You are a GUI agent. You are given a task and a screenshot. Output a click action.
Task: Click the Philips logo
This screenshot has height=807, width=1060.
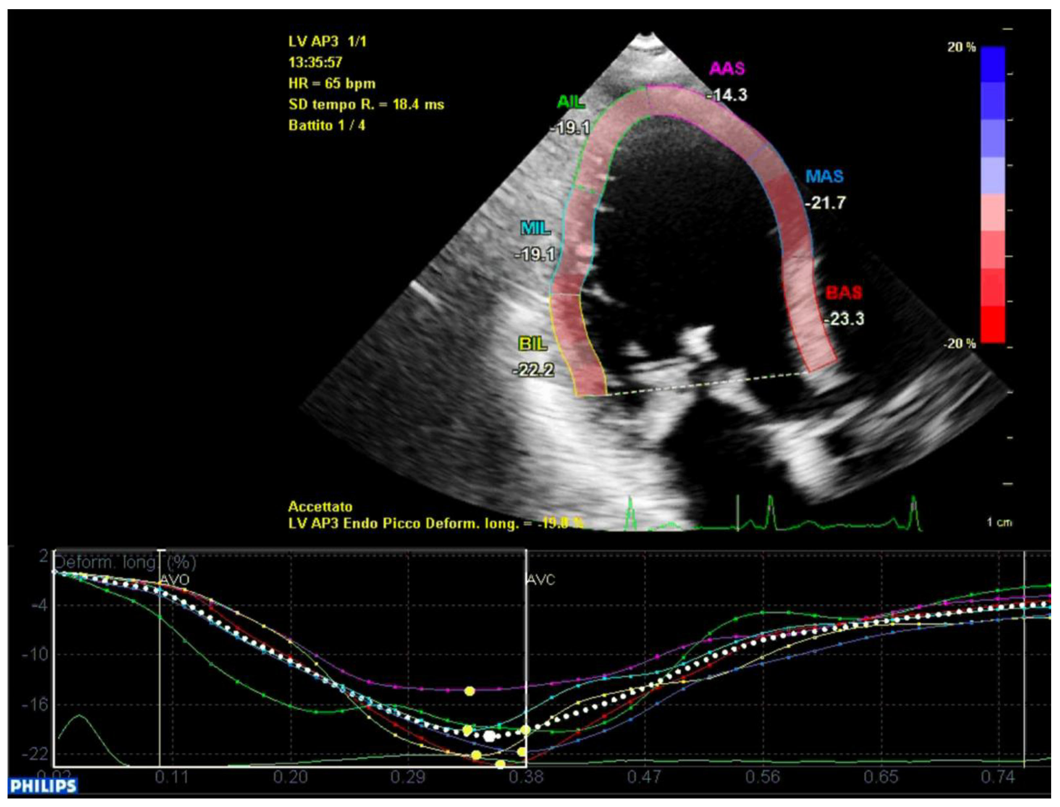(x=43, y=786)
